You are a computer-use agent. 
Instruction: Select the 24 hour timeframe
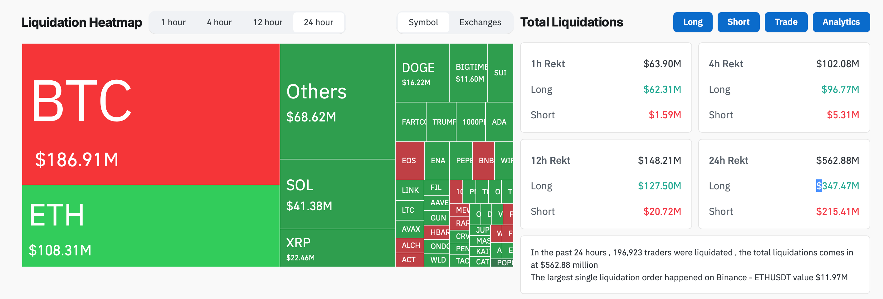[x=318, y=22]
